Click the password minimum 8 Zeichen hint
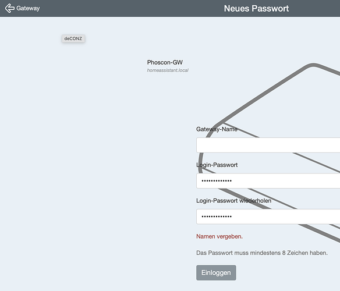 [262, 253]
